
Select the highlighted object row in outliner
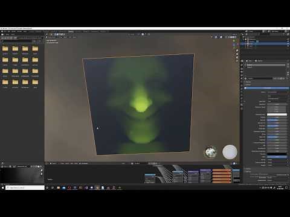coord(265,43)
